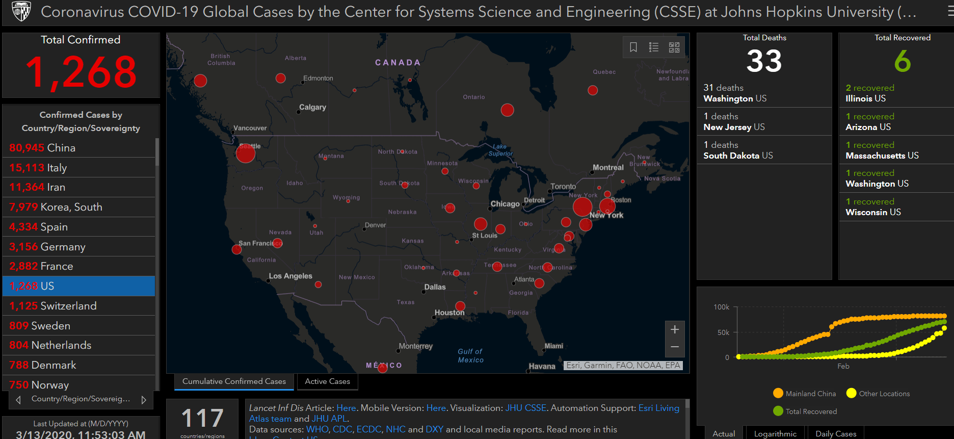
Task: Select China in the country list
Action: [x=79, y=148]
